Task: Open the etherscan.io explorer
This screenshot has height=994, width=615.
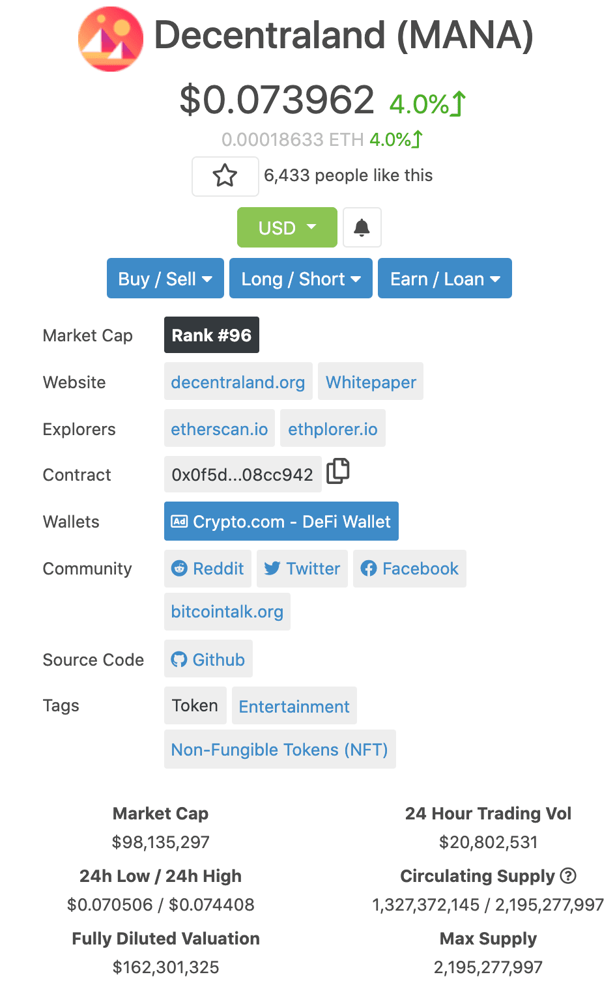Action: [219, 429]
